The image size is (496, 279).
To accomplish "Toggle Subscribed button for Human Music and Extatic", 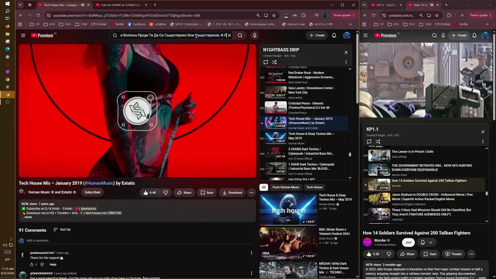I will tap(92, 192).
